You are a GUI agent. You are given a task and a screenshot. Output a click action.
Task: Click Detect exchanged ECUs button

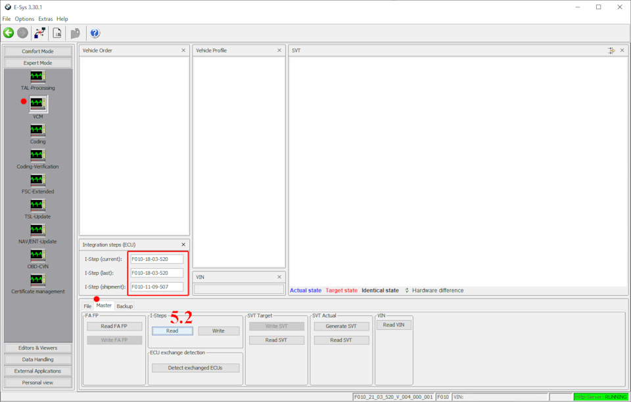point(196,367)
